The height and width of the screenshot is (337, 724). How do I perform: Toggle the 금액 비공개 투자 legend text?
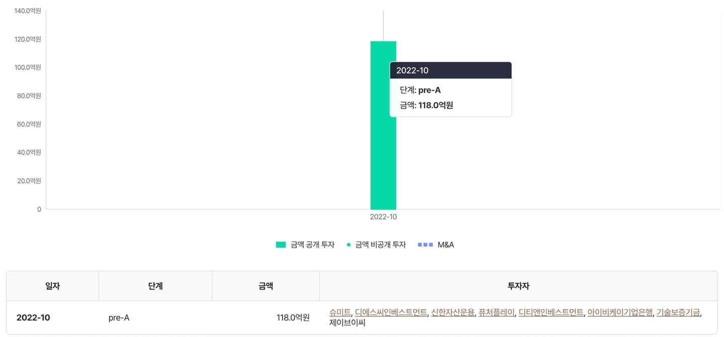point(380,245)
